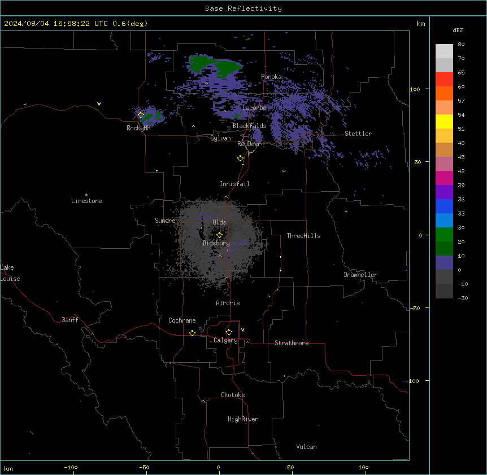Screen dimensions: 487x475
Task: Click the -30 value on the dBZ scale
Action: coord(463,298)
